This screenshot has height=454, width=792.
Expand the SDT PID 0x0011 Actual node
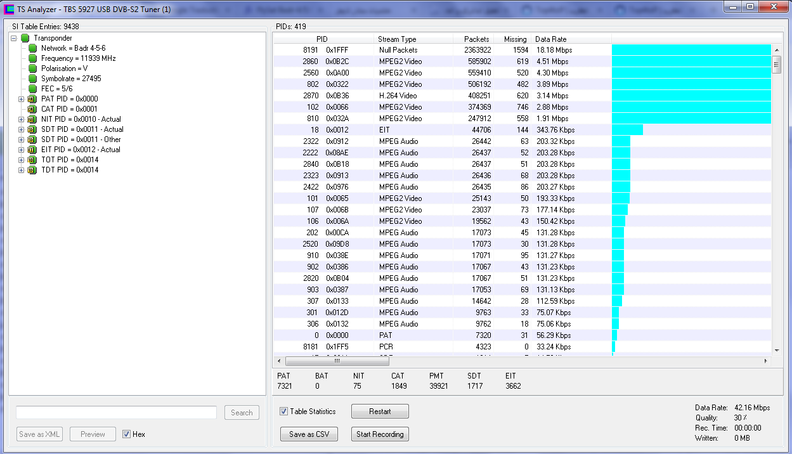coord(21,129)
